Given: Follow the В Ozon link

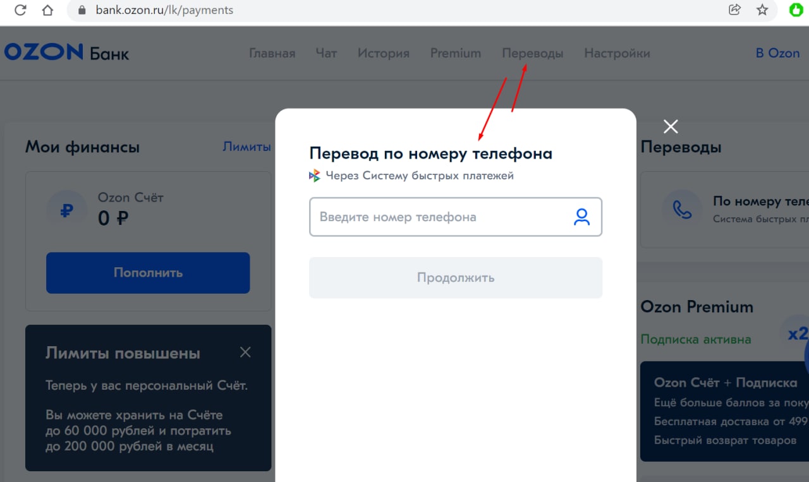Looking at the screenshot, I should click(x=777, y=53).
